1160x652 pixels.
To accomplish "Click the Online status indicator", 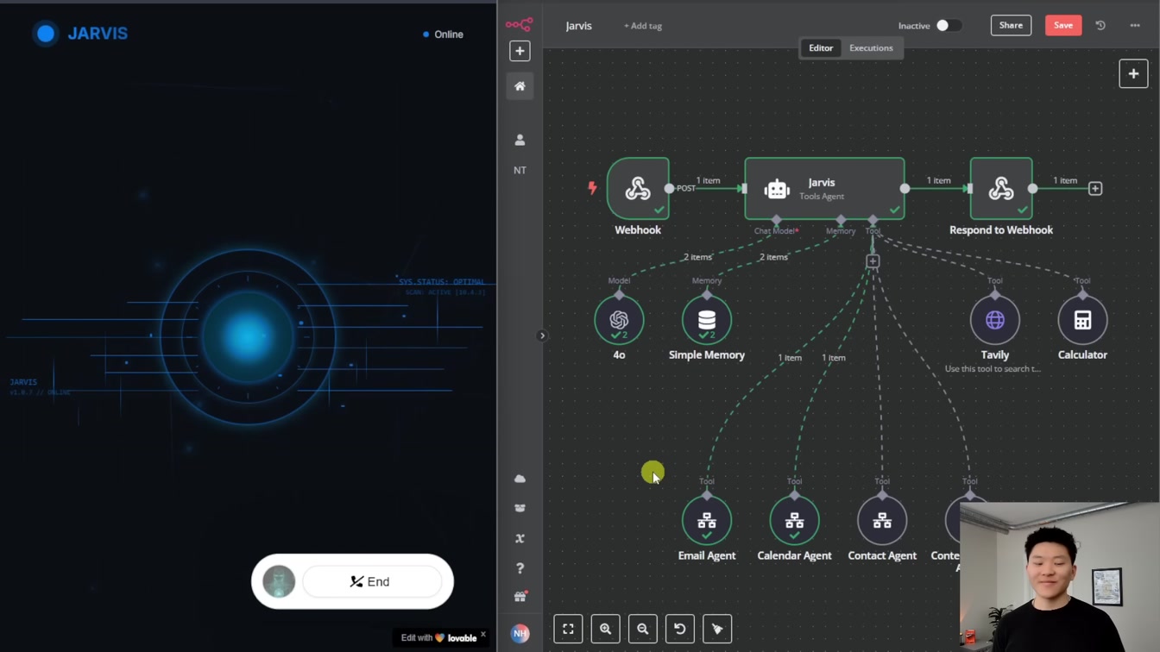I will (443, 34).
